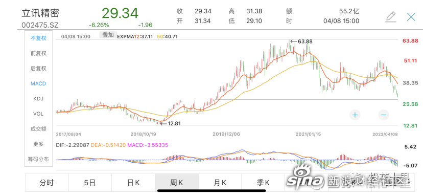Screen dimensions: 423x196
Task: Tap price axis value 51.11
Action: coord(410,61)
